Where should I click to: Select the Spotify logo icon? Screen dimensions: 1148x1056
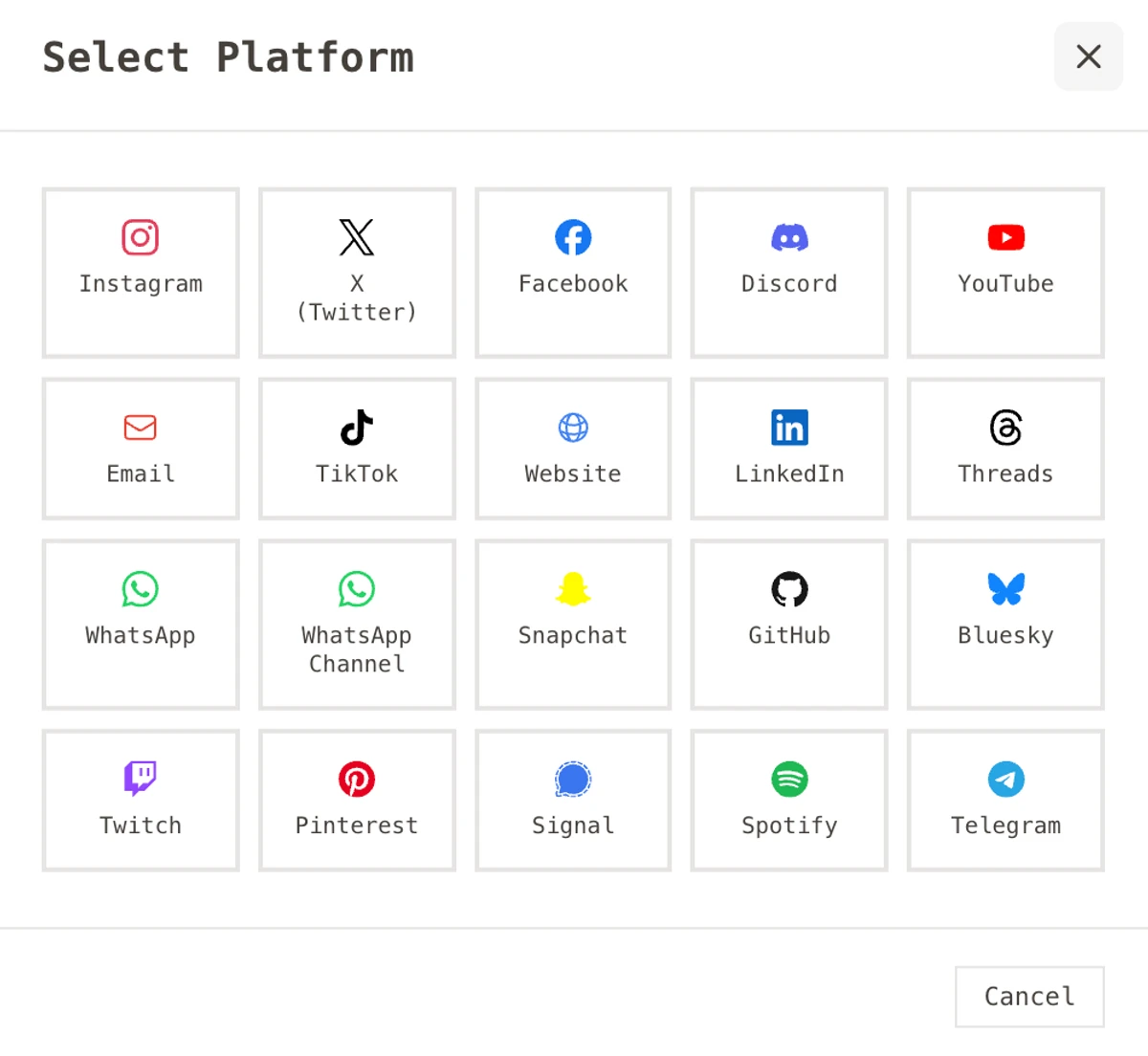coord(789,780)
